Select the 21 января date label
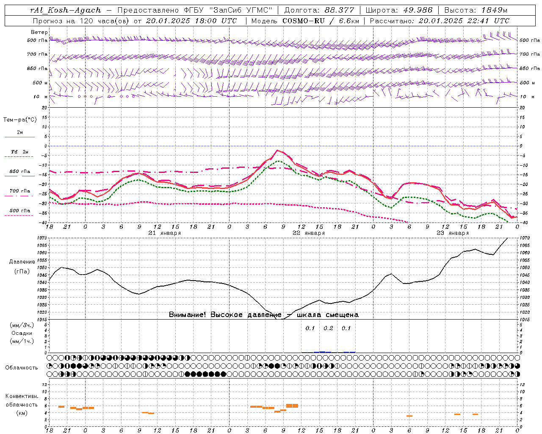Image resolution: width=542 pixels, height=434 pixels. pyautogui.click(x=165, y=233)
